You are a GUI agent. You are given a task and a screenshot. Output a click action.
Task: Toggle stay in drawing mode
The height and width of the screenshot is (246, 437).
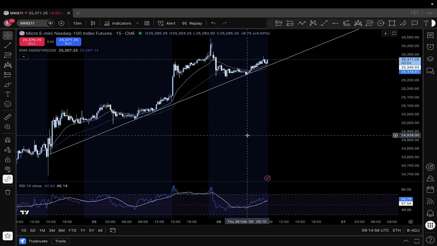pos(8,150)
